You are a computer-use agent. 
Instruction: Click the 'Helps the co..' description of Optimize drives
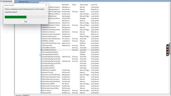[x=66, y=45]
